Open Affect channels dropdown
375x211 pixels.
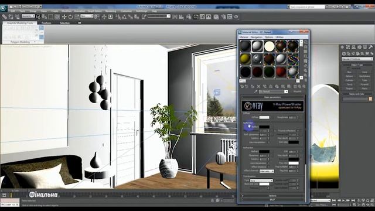267,171
